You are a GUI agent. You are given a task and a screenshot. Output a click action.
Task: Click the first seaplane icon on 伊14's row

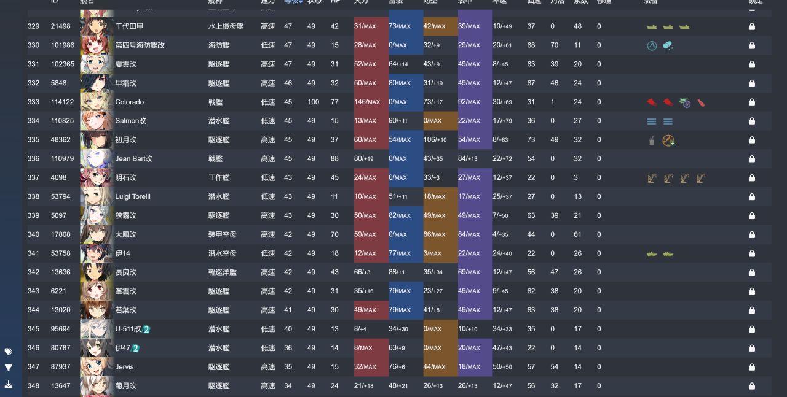(x=652, y=254)
